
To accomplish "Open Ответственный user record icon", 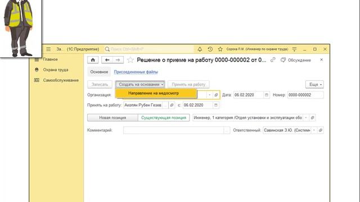I will (321, 130).
